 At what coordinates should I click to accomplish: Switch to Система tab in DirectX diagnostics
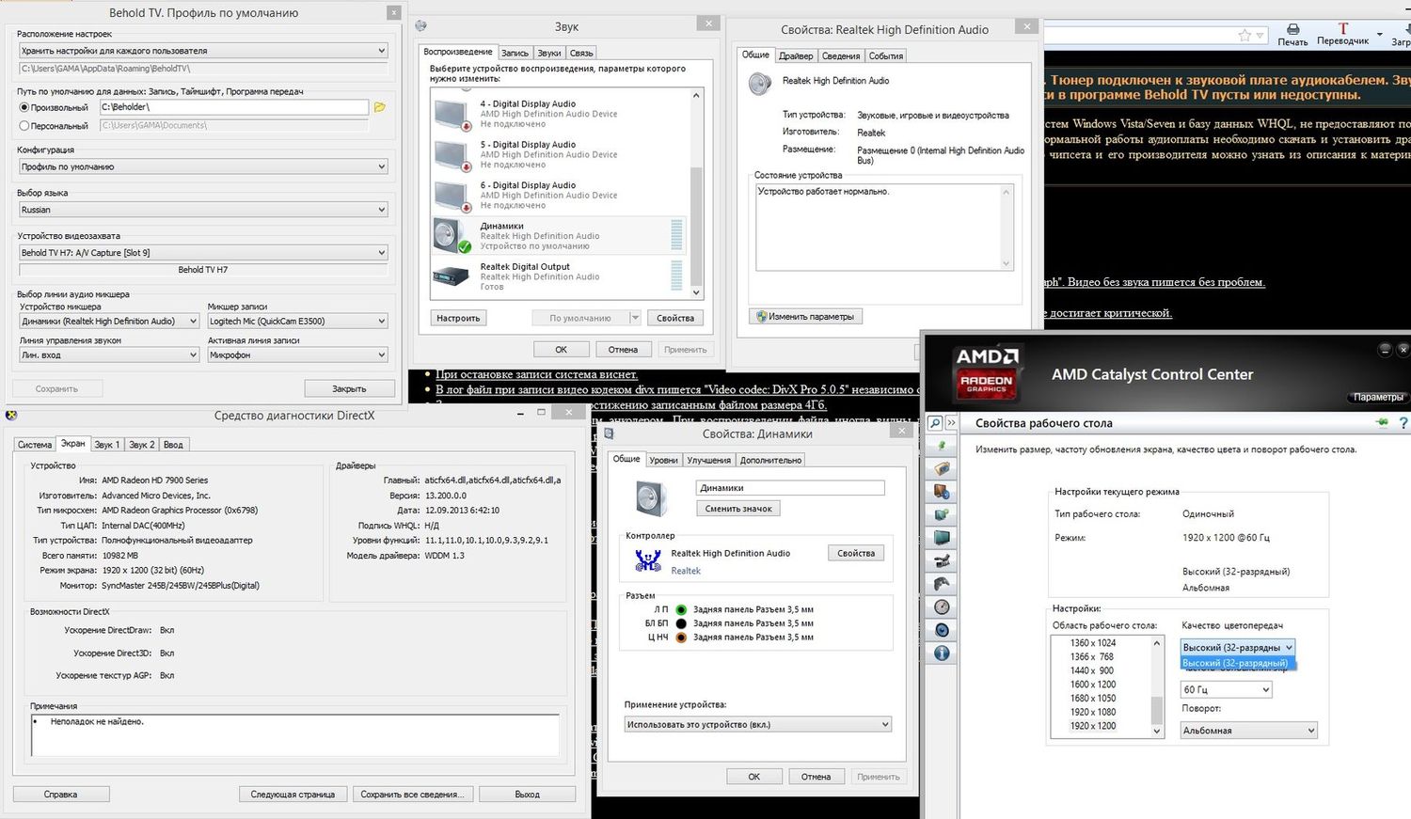coord(35,445)
